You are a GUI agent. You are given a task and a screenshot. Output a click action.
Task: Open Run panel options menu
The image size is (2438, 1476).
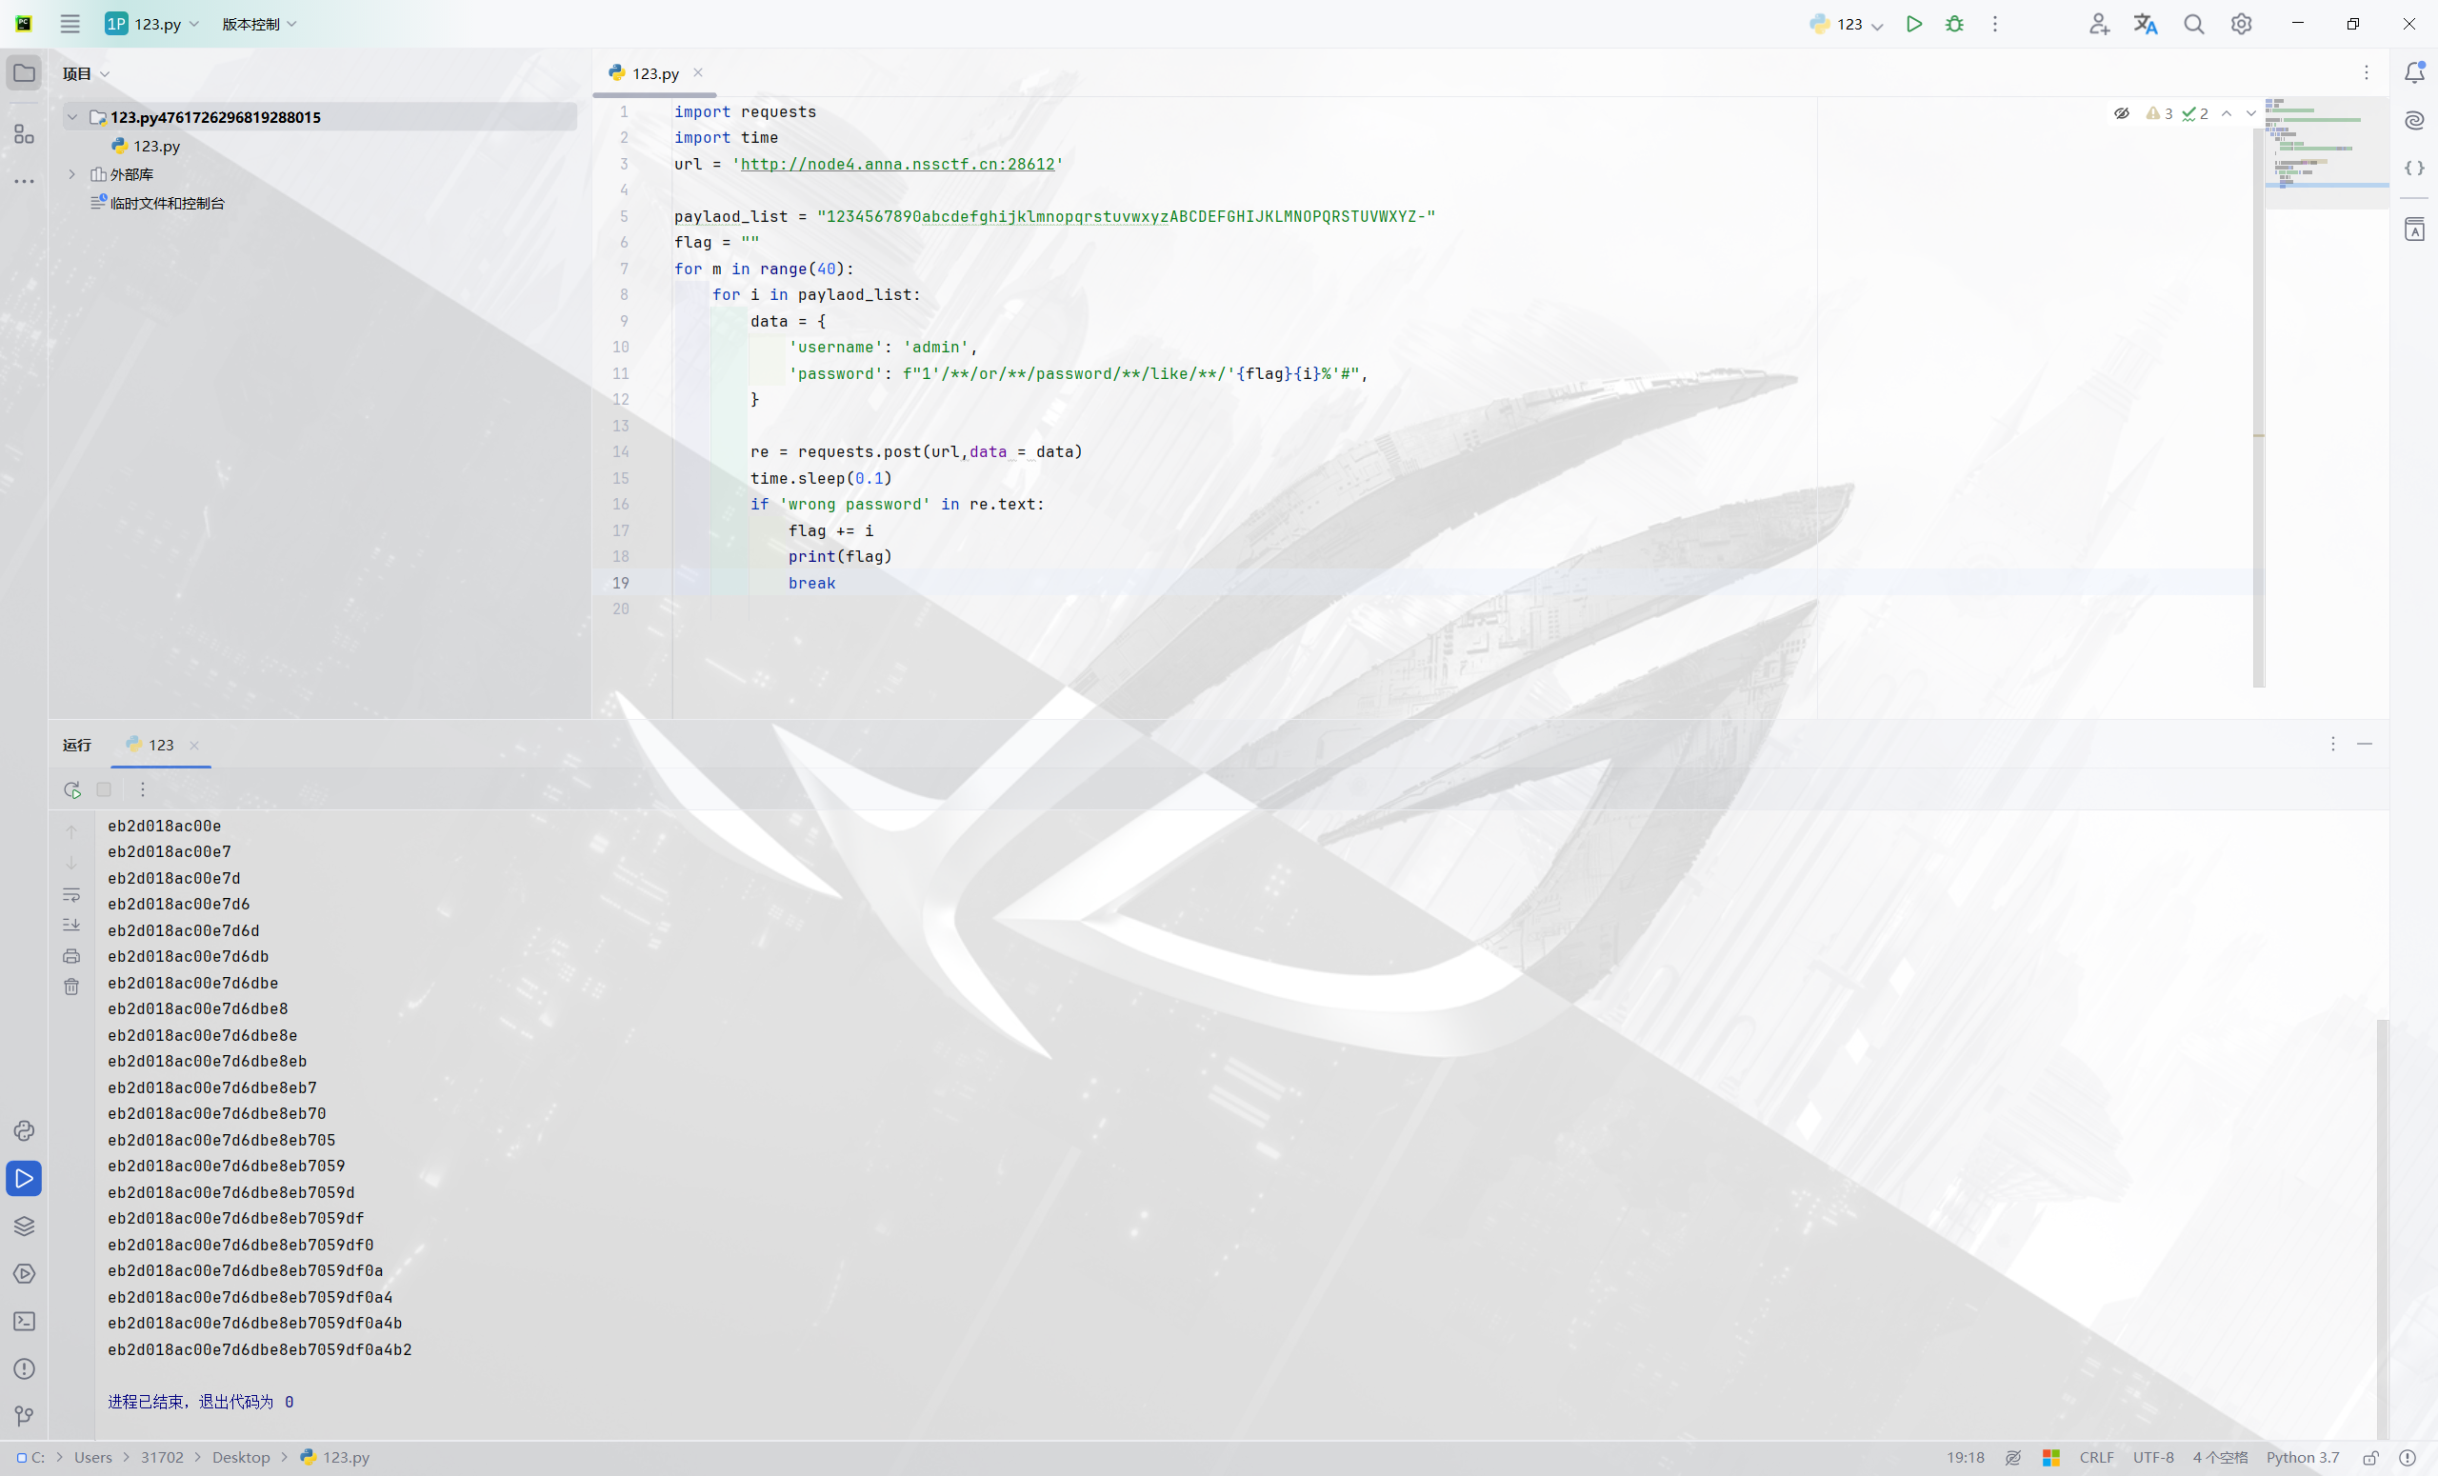(x=2333, y=744)
